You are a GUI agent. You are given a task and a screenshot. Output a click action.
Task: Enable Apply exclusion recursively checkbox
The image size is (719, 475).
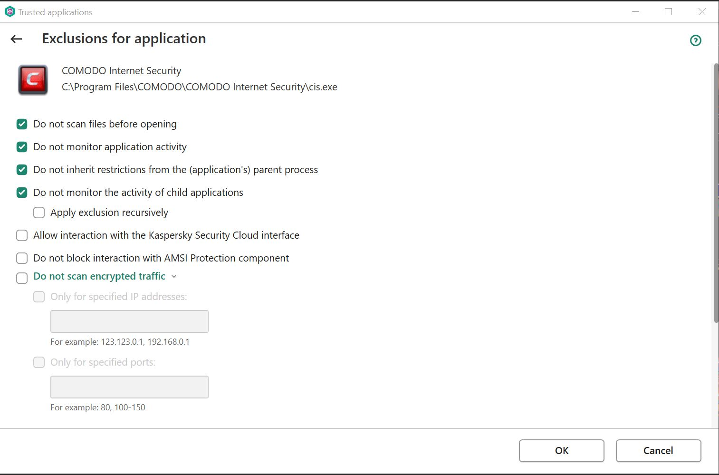pos(39,213)
